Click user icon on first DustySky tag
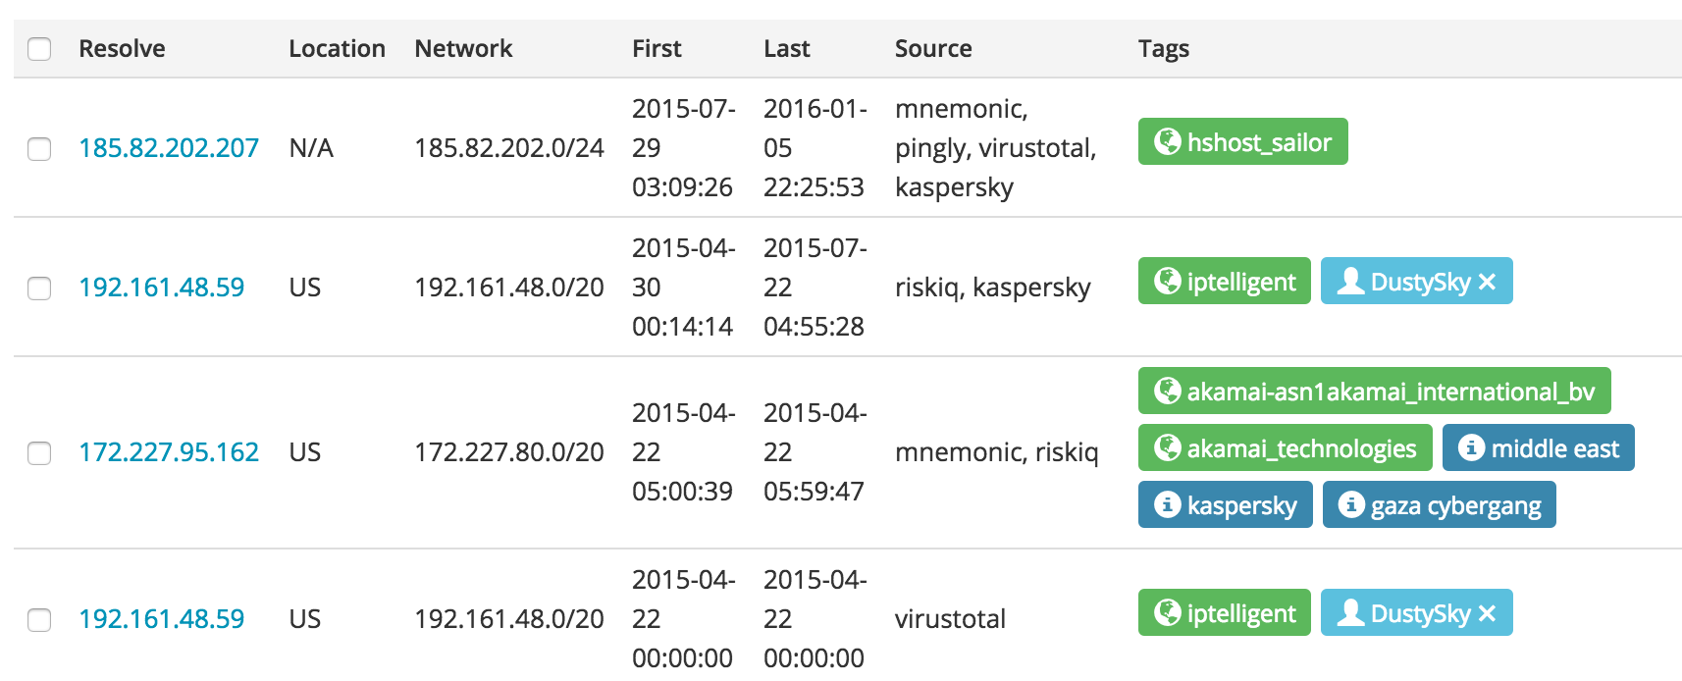Viewport: 1682px width, 681px height. point(1350,281)
